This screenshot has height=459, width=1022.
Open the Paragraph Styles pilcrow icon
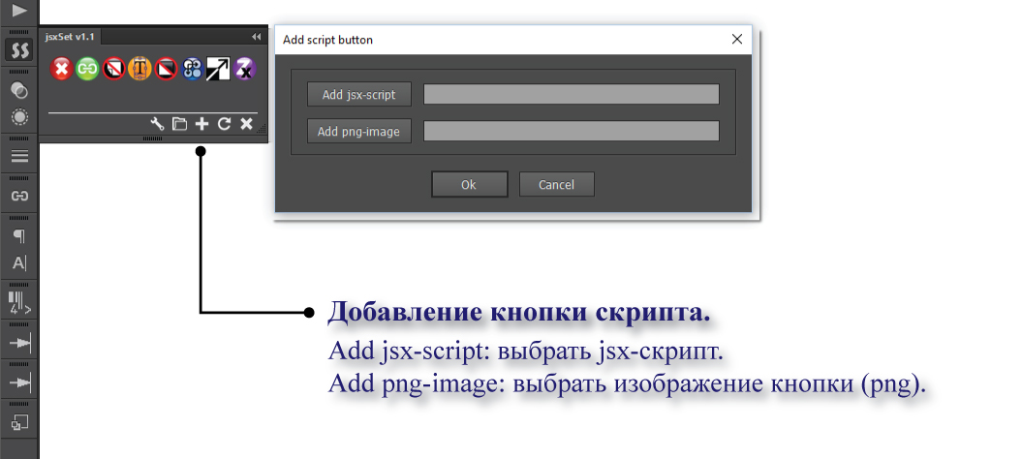point(19,235)
